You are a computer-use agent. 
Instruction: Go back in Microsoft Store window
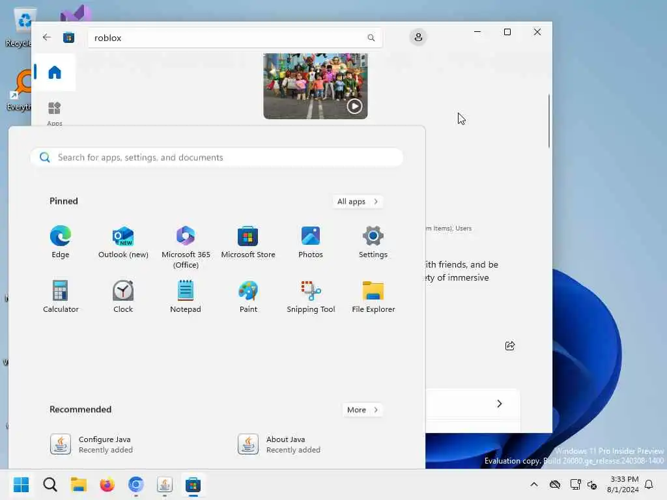click(x=47, y=37)
